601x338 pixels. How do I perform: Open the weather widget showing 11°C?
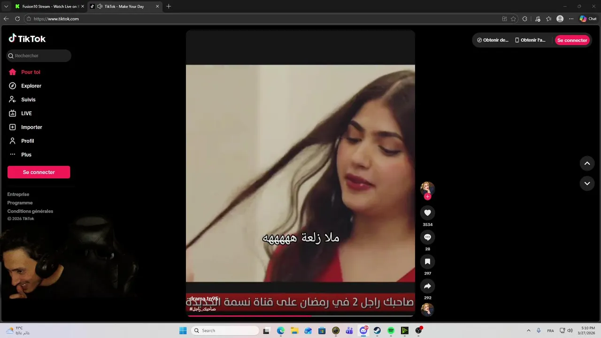[x=18, y=330]
